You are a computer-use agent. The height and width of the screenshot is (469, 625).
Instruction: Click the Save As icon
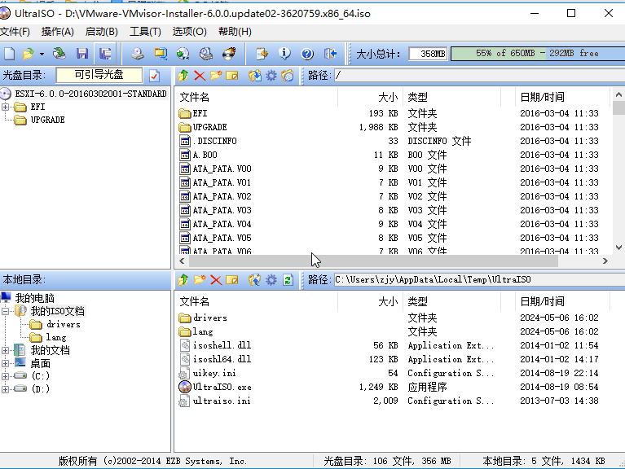click(x=105, y=54)
